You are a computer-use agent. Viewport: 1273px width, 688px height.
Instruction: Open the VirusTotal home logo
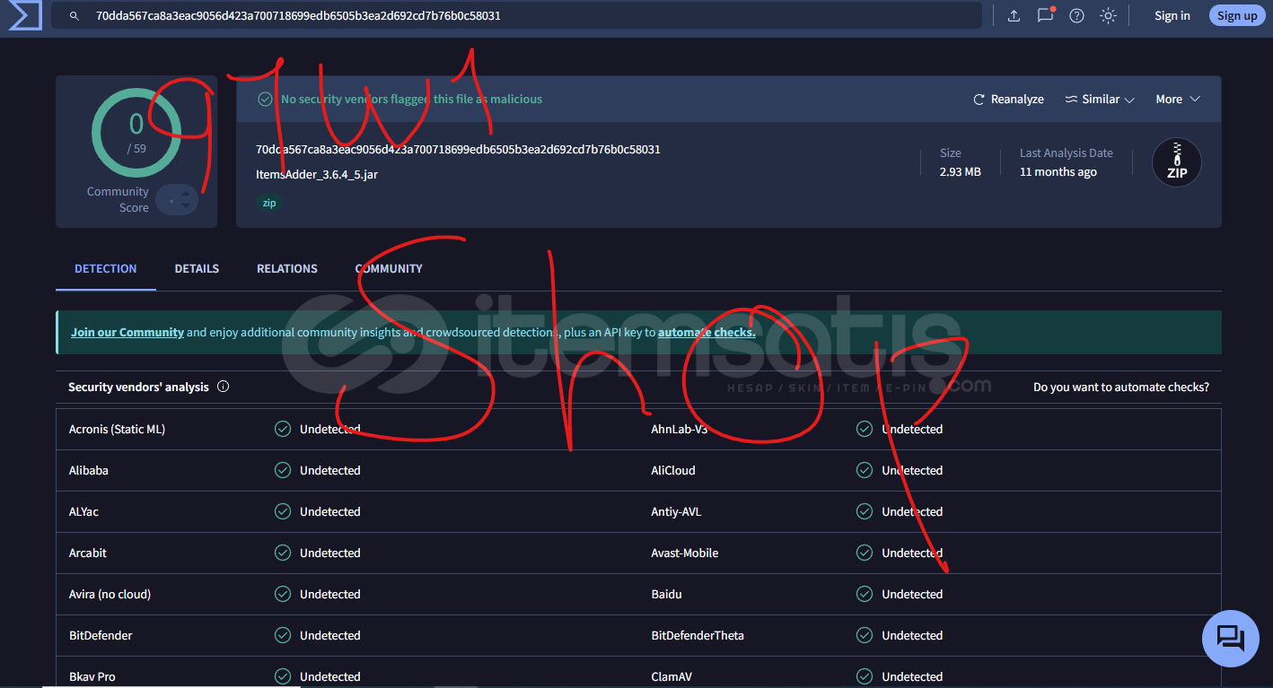coord(25,15)
